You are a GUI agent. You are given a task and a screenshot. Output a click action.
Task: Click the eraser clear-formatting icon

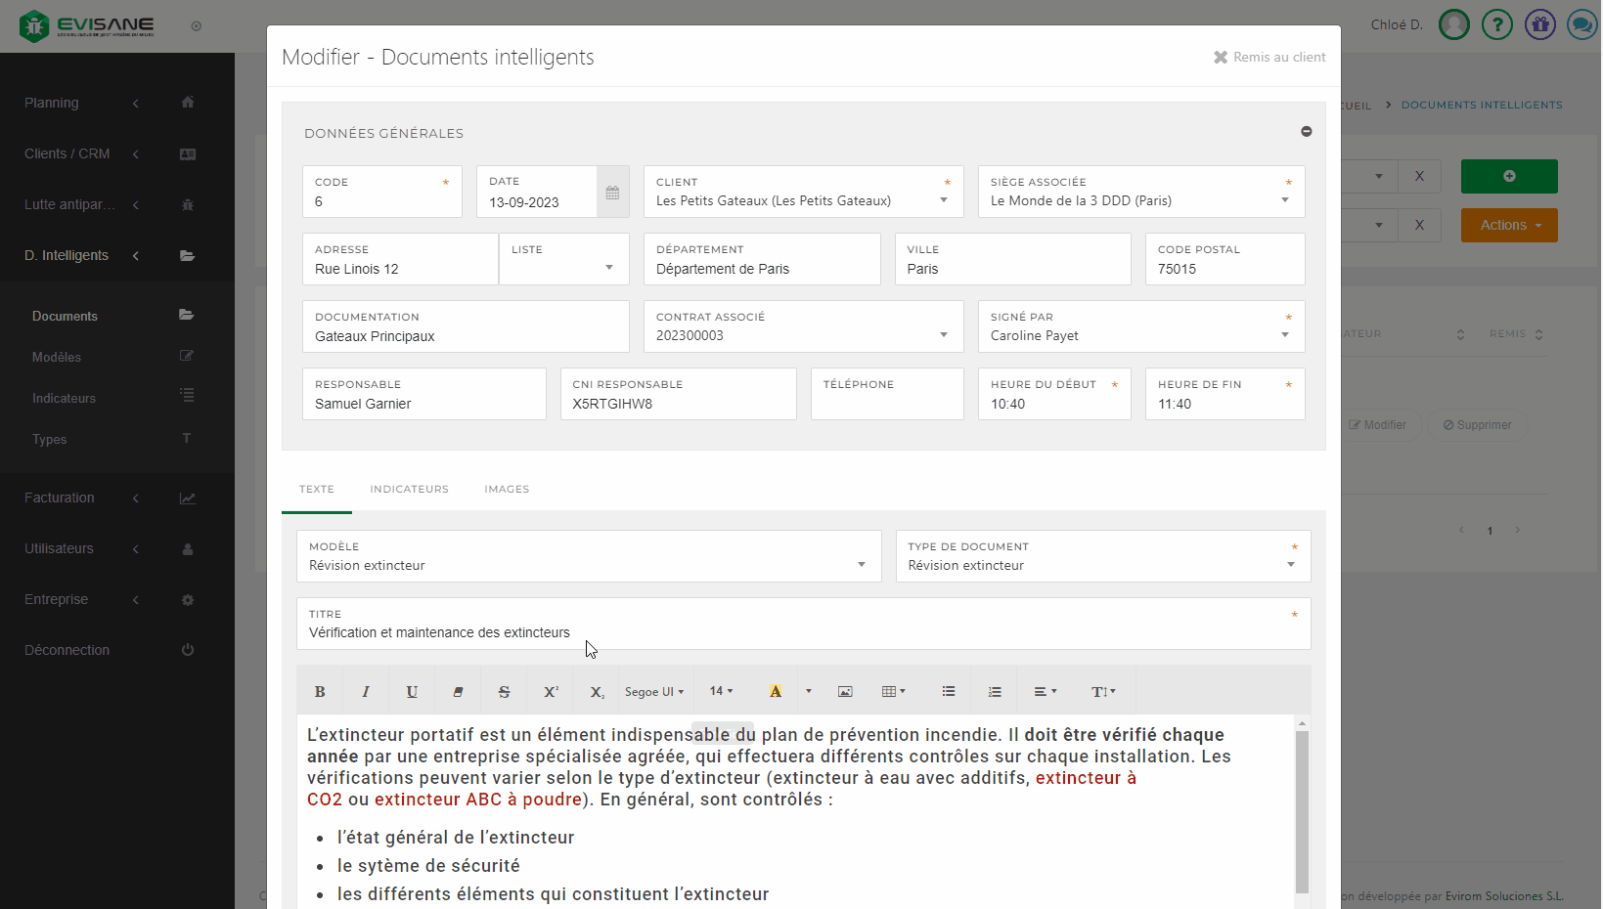[458, 692]
